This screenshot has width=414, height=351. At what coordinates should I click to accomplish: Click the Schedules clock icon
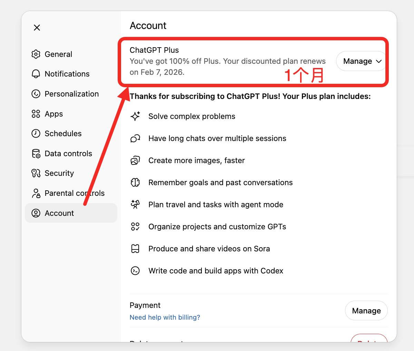coord(36,133)
